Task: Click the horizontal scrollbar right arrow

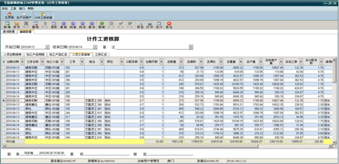Action: 330,146
